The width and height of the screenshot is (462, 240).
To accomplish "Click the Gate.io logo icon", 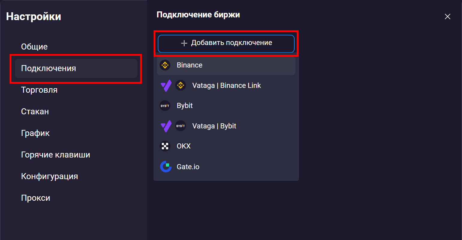I will coord(166,167).
